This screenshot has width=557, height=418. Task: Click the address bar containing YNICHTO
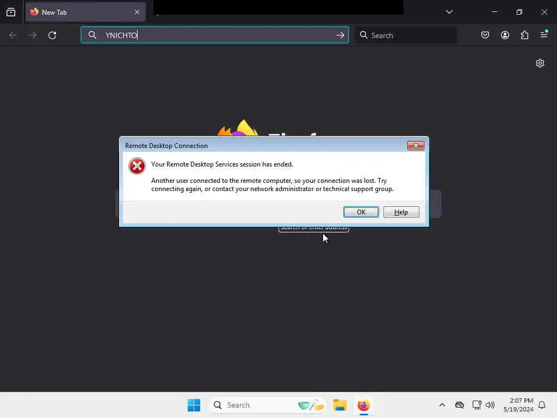tap(215, 35)
